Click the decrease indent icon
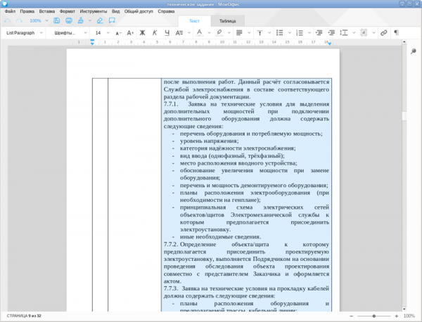The width and height of the screenshot is (422, 322). [319, 33]
